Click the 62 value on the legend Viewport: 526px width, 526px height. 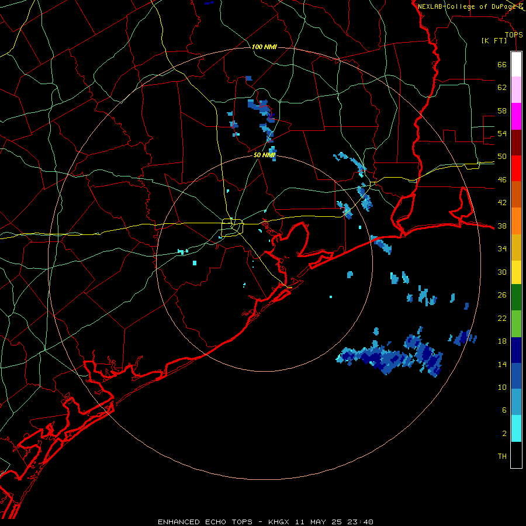502,88
